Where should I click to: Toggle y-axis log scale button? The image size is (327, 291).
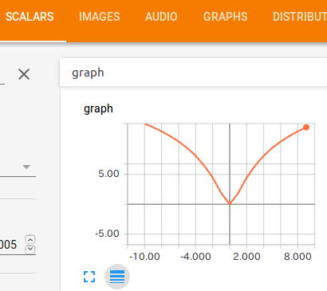pyautogui.click(x=117, y=277)
